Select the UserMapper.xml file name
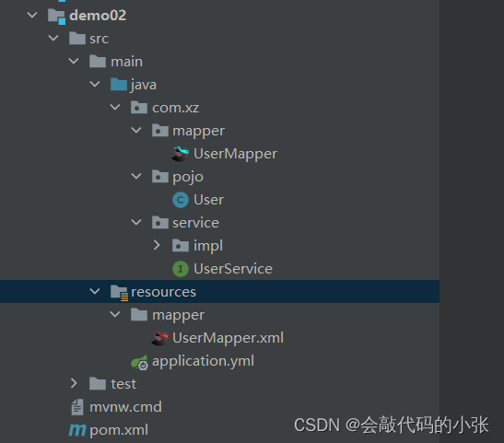Image resolution: width=504 pixels, height=443 pixels. 228,338
